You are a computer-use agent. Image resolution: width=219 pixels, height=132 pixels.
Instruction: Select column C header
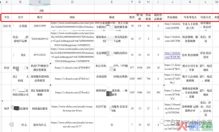tap(40, 2)
